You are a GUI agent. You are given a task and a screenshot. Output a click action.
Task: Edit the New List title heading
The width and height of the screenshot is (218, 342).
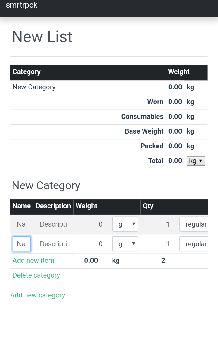coord(42,37)
